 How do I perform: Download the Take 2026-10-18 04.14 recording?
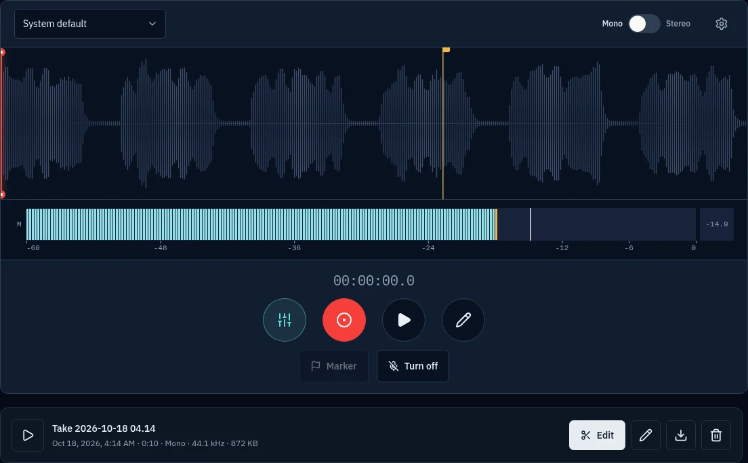(681, 435)
